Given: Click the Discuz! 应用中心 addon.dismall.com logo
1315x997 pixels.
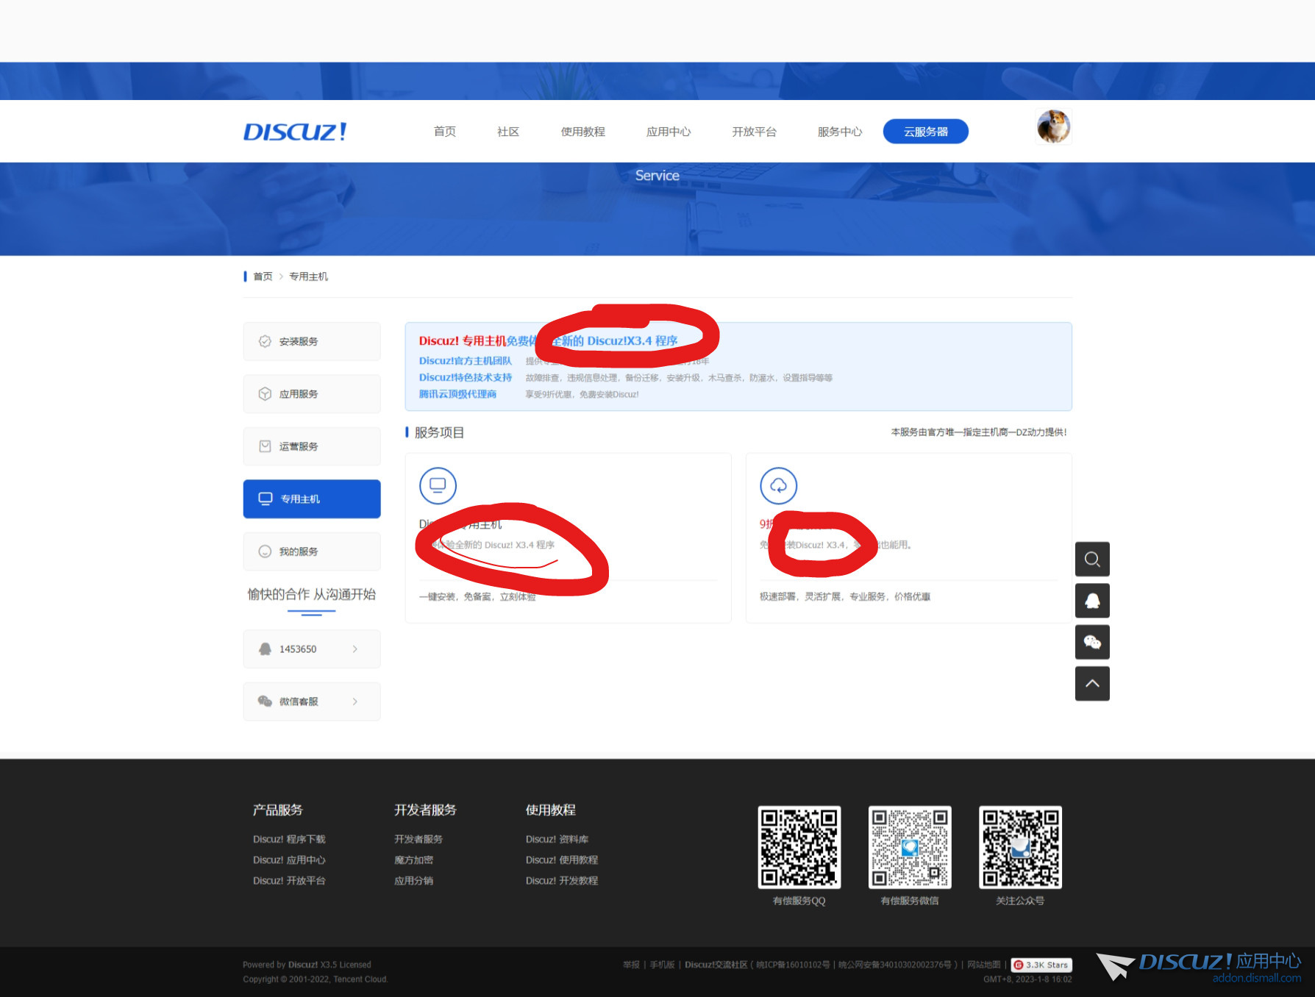Looking at the screenshot, I should click(1199, 968).
